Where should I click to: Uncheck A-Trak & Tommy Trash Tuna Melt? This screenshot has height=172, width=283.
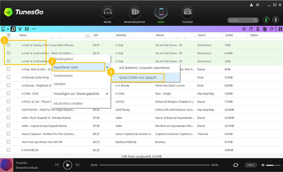pos(8,45)
